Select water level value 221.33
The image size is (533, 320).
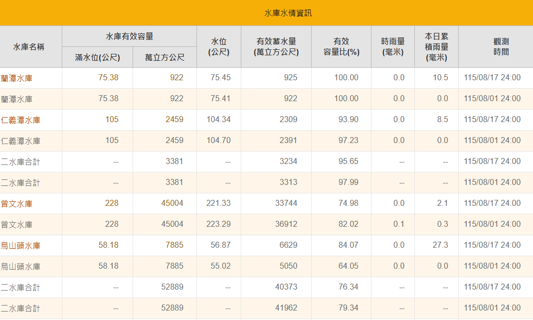218,203
